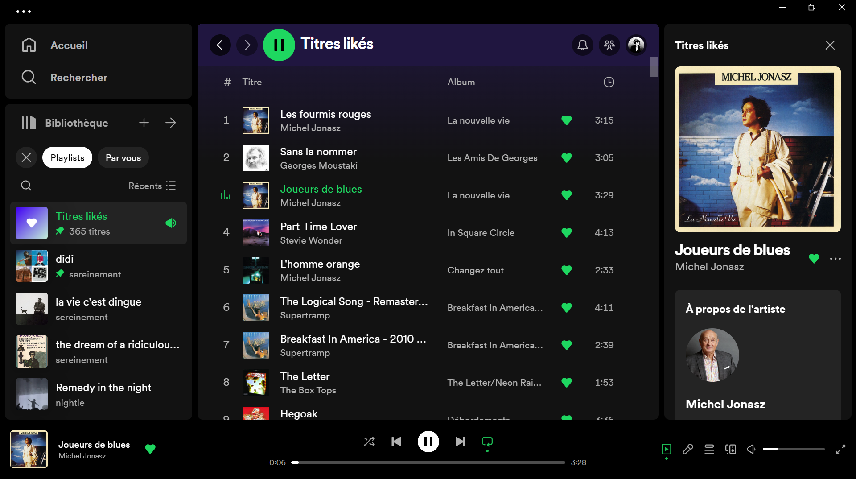
Task: Select the Playlists filter chip
Action: [67, 157]
